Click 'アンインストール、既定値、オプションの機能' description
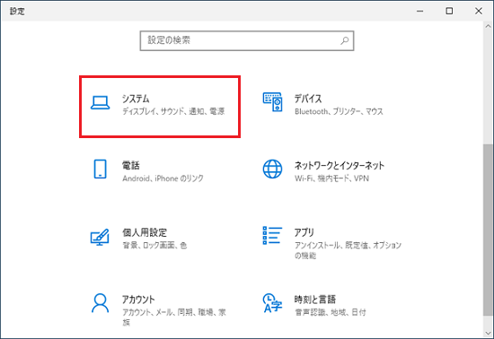Screen dimensions: 494x339 tap(348, 250)
